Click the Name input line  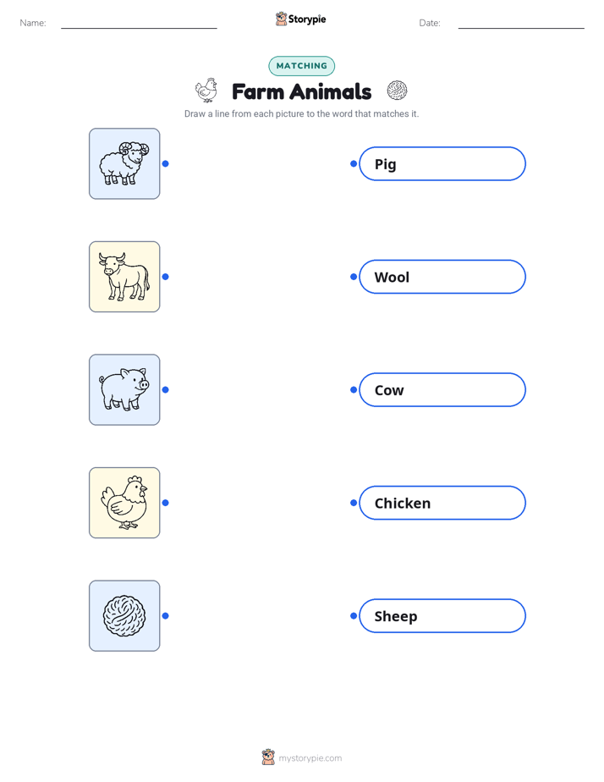(139, 25)
